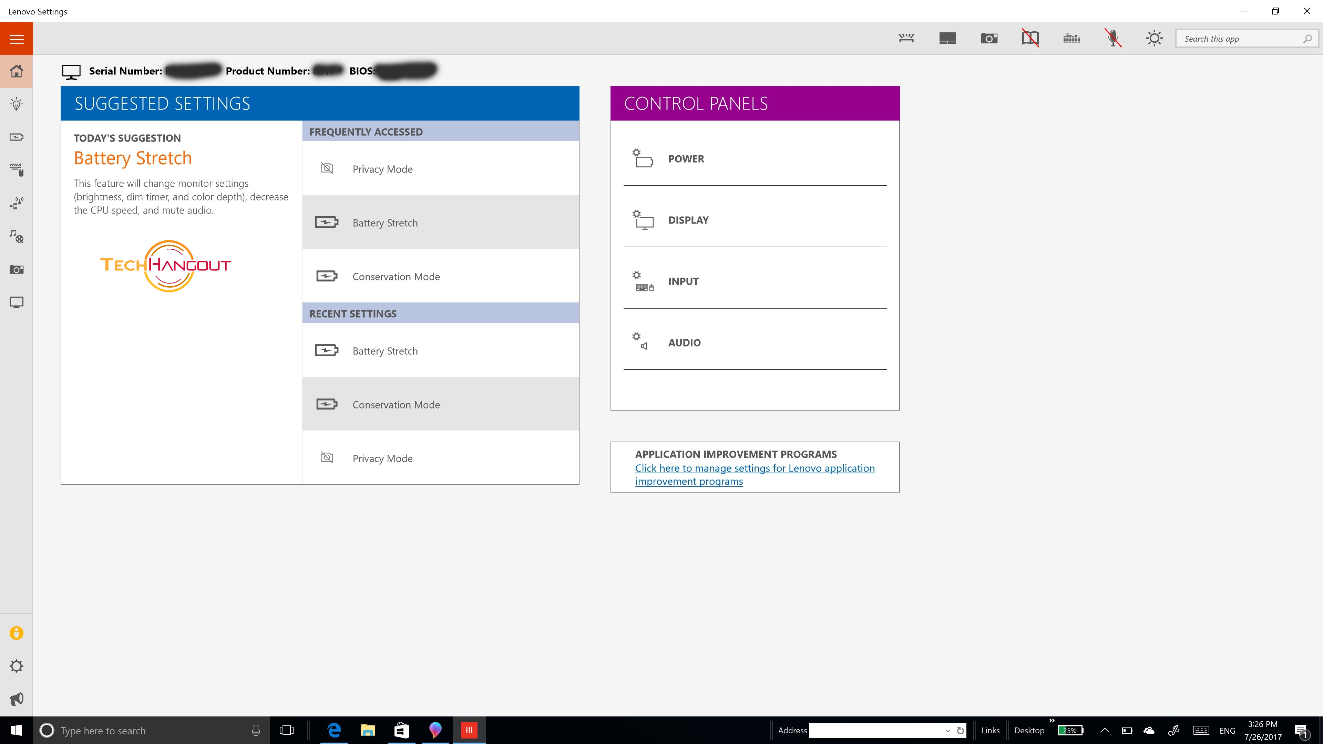The height and width of the screenshot is (744, 1323).
Task: Open the Links toolbar on taskbar
Action: [990, 730]
